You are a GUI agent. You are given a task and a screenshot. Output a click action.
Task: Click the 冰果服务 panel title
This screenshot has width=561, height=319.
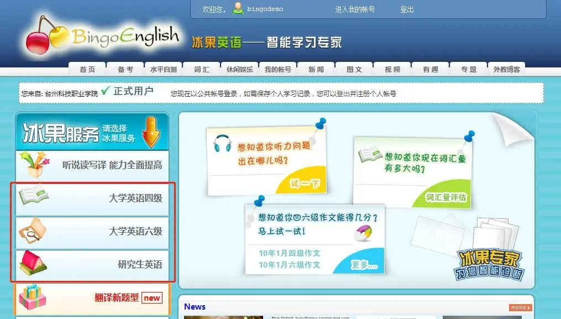60,133
